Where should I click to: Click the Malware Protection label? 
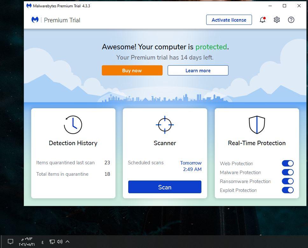240,172
